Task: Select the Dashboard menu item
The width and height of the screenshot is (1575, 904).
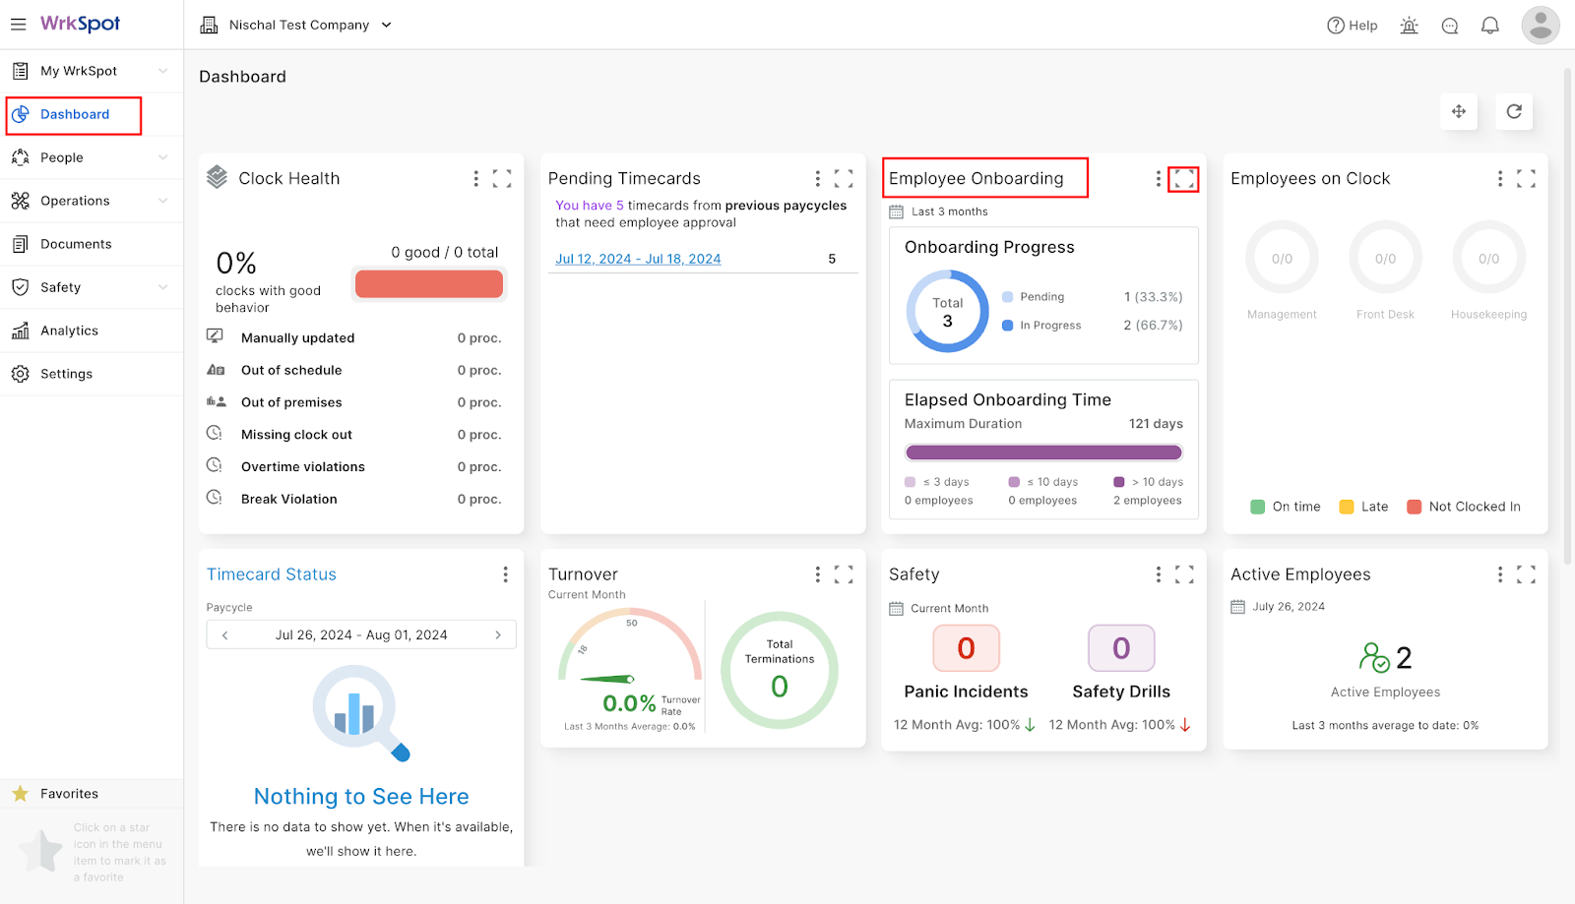Action: (74, 114)
